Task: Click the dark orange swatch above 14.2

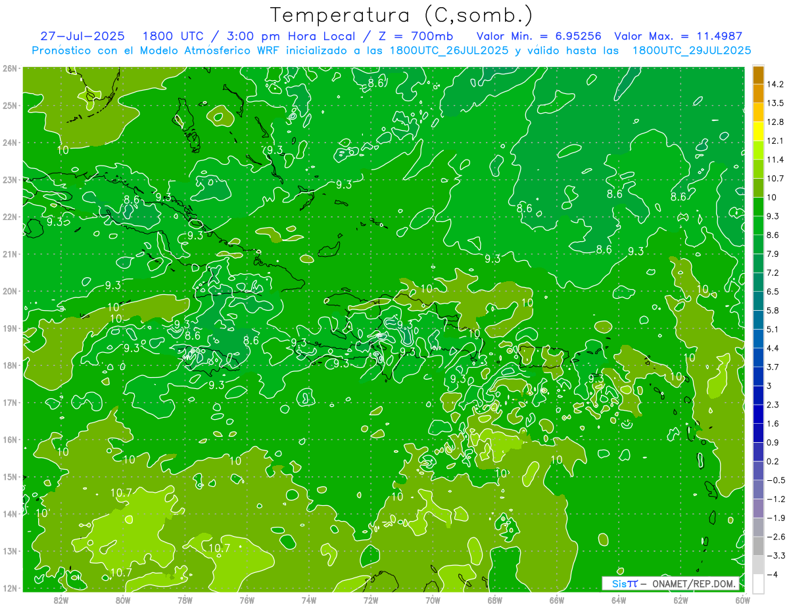Action: click(758, 75)
